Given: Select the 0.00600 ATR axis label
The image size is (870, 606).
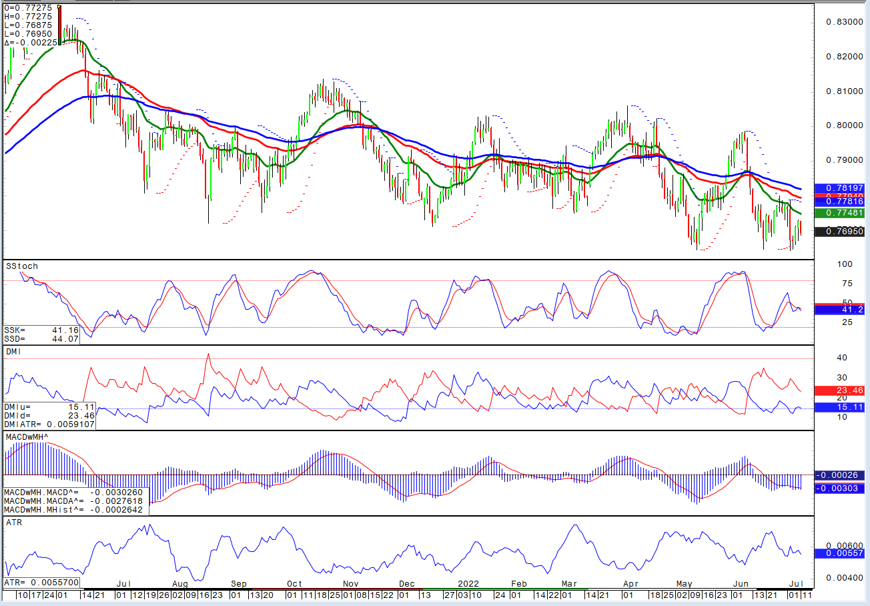Looking at the screenshot, I should 844,546.
